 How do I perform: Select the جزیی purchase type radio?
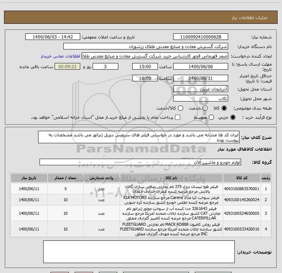[x=233, y=117]
